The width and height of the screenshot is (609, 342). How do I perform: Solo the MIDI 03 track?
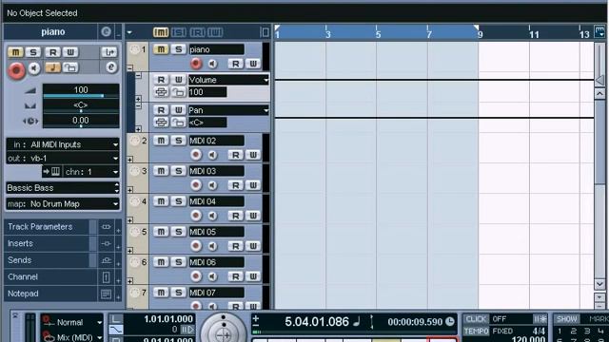pos(178,171)
